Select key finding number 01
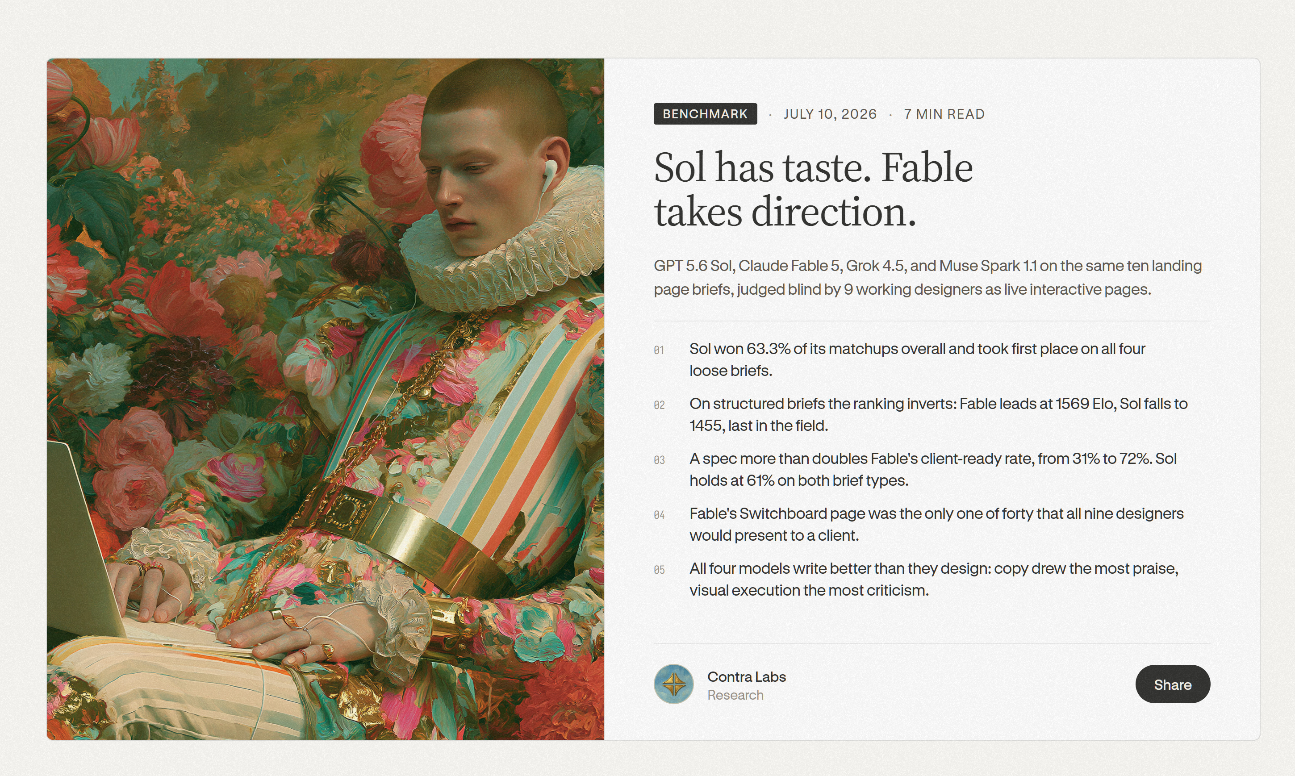The width and height of the screenshot is (1295, 776). 659,350
